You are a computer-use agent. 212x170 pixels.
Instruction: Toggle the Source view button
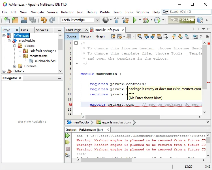pyautogui.click(x=71, y=36)
